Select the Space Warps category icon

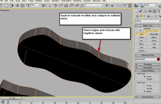coord(156,16)
